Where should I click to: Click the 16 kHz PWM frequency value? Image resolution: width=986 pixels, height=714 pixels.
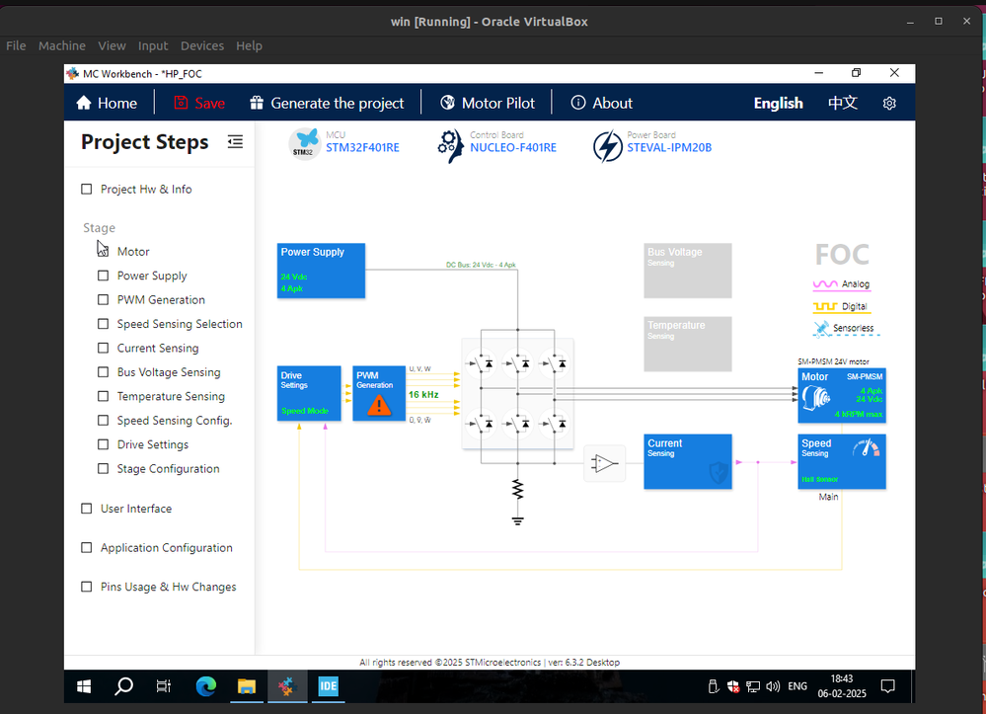423,395
